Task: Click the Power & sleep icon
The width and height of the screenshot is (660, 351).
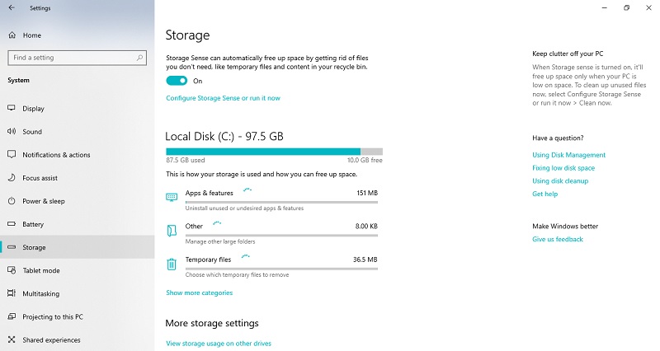Action: coord(12,201)
